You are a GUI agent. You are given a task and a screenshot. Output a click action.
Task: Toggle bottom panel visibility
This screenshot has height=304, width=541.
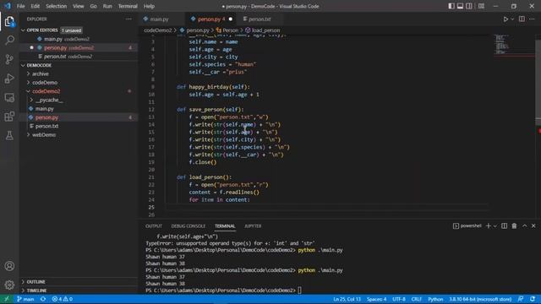point(460,6)
